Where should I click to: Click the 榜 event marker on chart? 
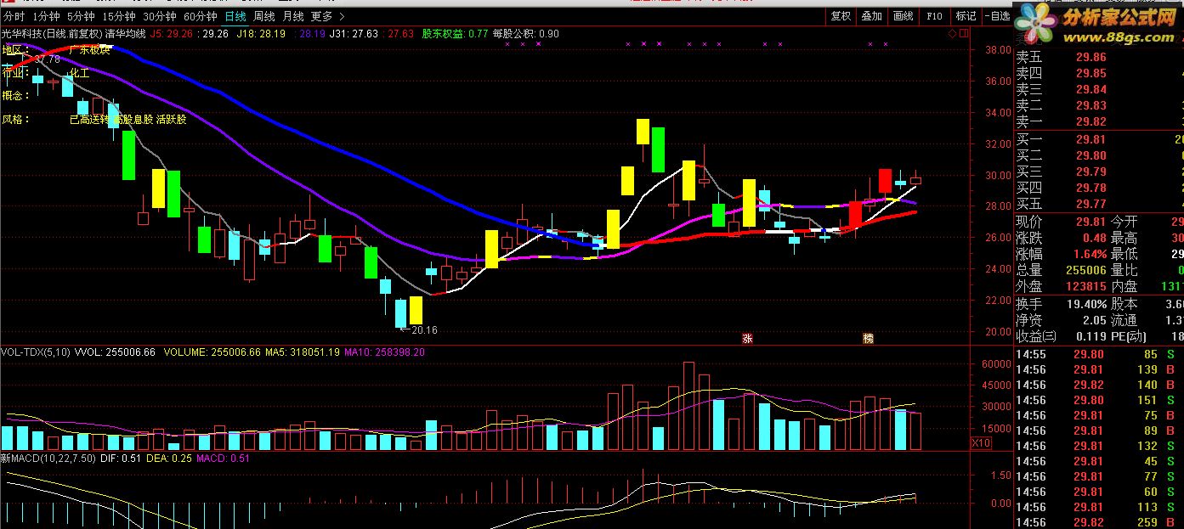tap(869, 338)
